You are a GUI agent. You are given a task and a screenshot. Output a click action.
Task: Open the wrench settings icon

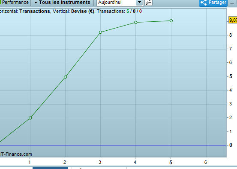[148, 3]
